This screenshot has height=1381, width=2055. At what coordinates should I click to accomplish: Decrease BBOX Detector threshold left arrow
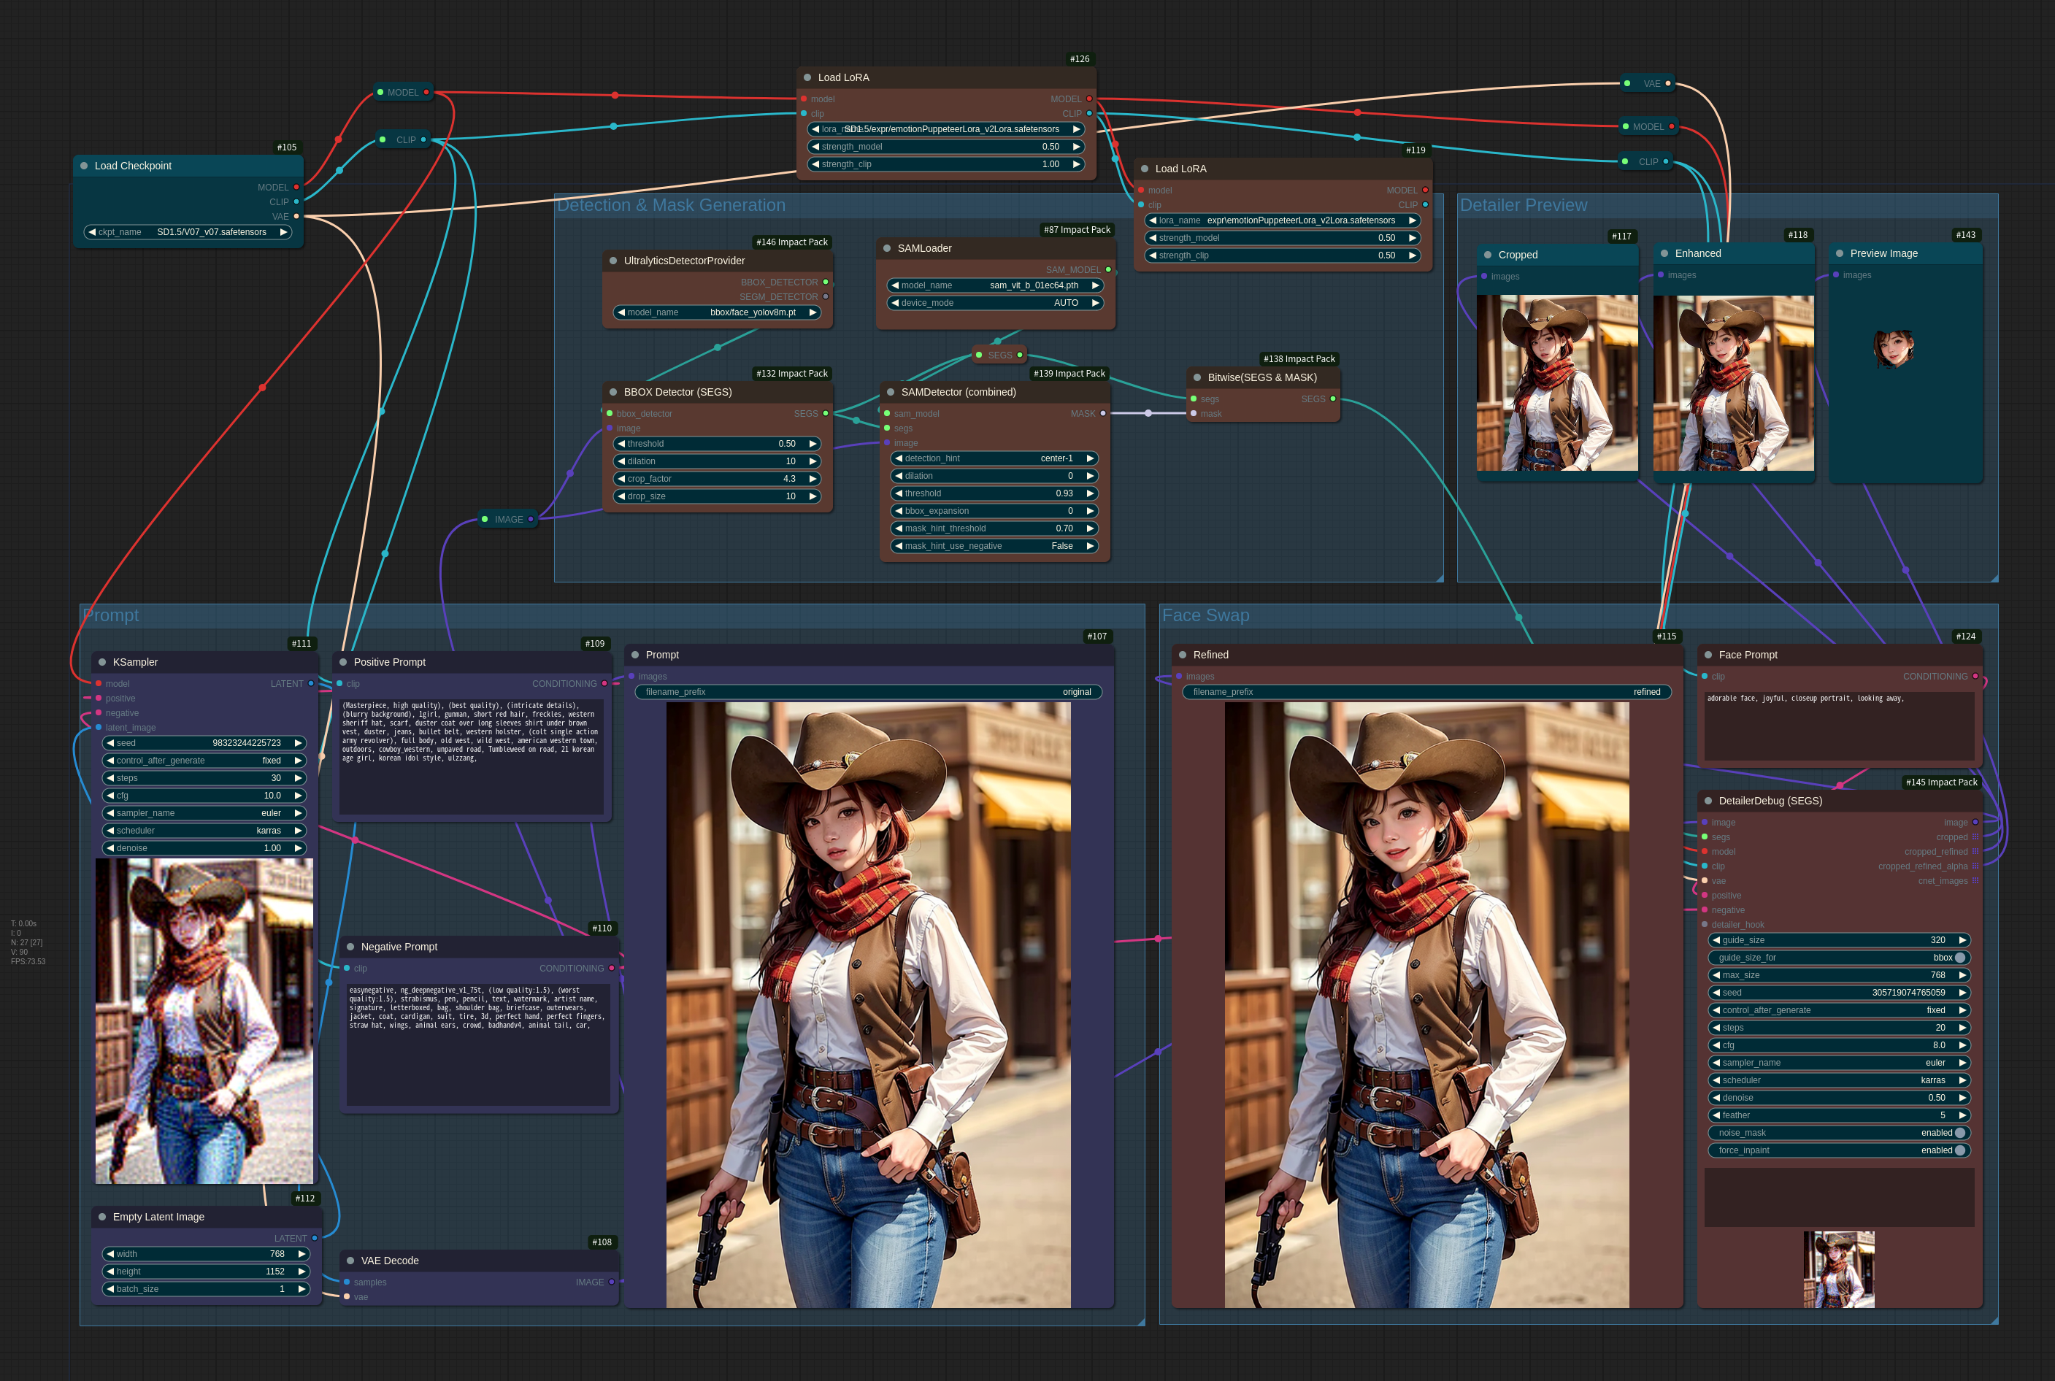click(621, 444)
